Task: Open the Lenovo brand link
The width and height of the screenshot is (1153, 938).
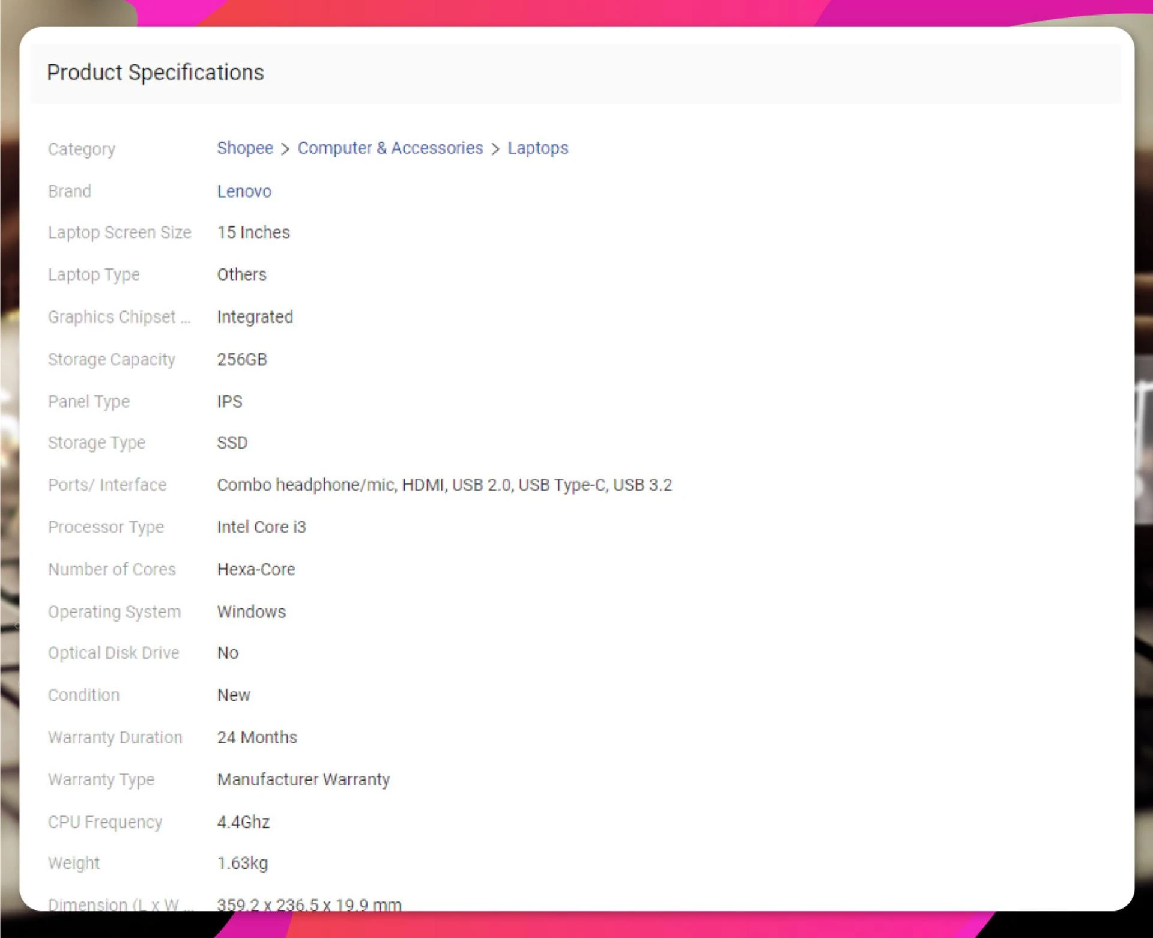Action: (x=244, y=191)
